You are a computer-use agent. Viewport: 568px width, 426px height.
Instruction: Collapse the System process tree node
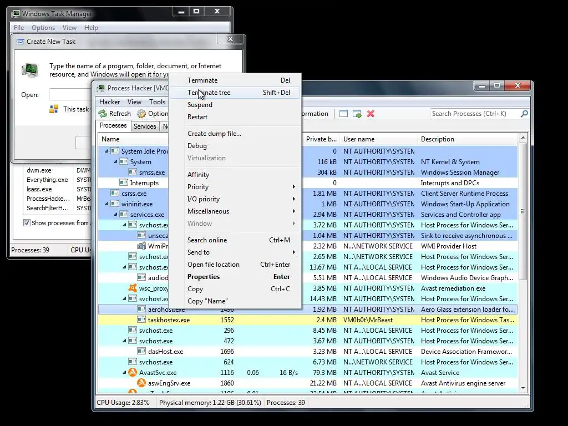click(x=115, y=161)
